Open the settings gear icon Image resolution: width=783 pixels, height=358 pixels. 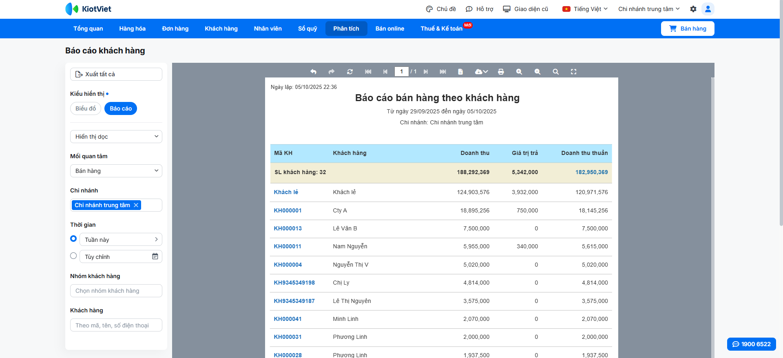click(x=693, y=9)
